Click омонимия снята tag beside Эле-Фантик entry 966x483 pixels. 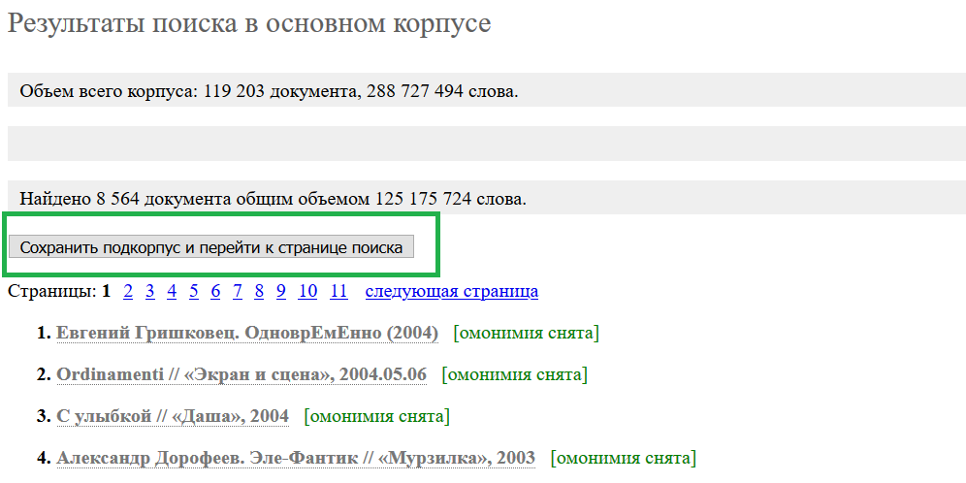(x=623, y=458)
